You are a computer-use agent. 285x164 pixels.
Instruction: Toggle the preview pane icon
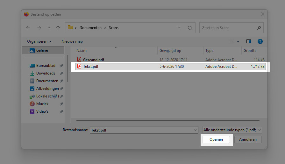point(249,41)
